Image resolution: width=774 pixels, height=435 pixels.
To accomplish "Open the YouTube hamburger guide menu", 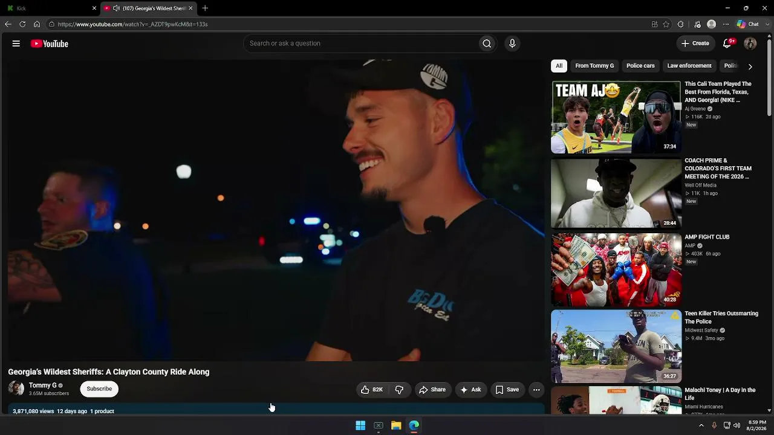I will pos(16,43).
